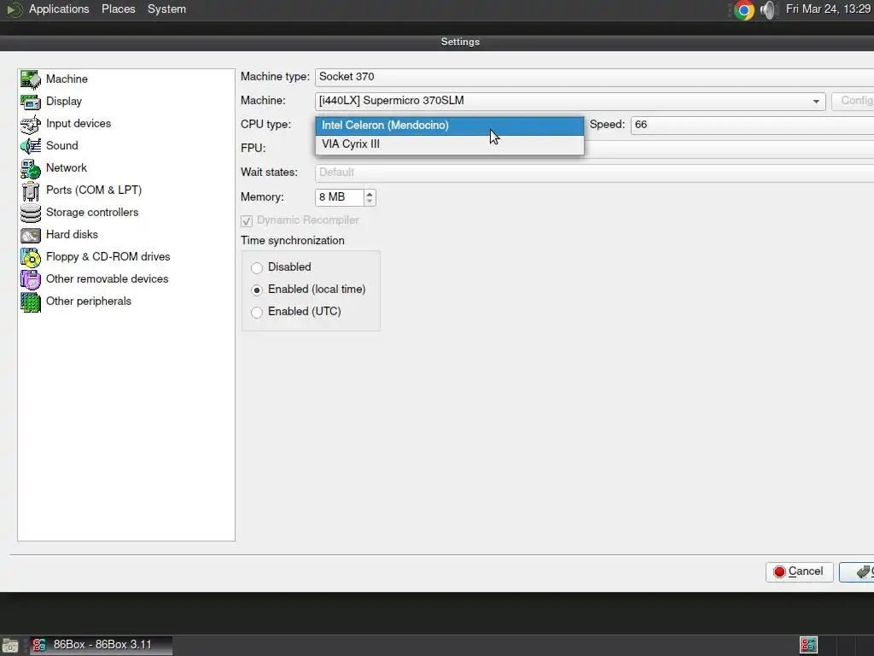Choose VIA Cyrix III CPU type
The height and width of the screenshot is (656, 874).
tap(449, 143)
